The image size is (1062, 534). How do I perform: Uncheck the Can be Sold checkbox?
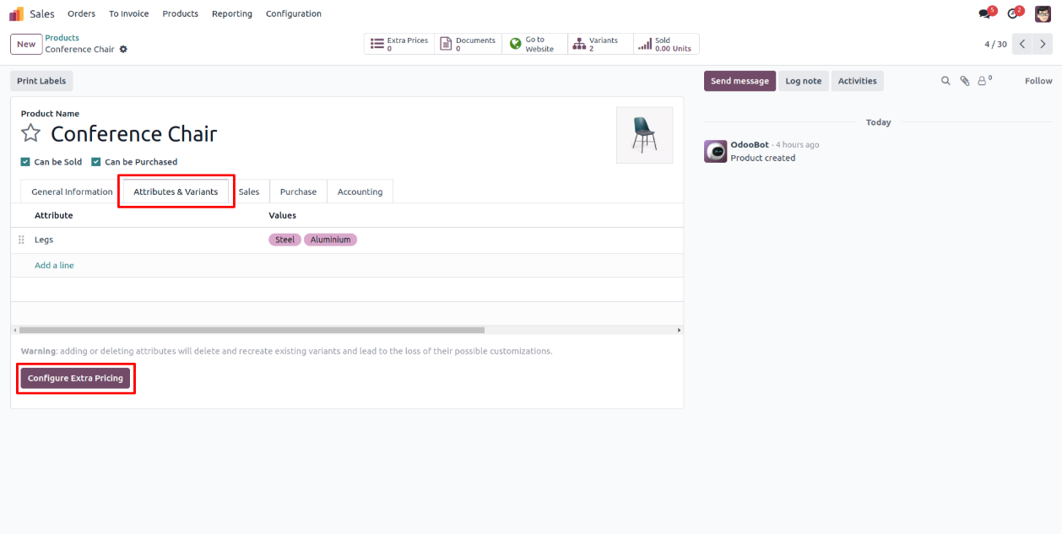pos(25,162)
